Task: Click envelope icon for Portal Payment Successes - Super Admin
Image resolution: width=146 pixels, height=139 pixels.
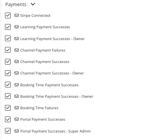Action: click(x=16, y=131)
